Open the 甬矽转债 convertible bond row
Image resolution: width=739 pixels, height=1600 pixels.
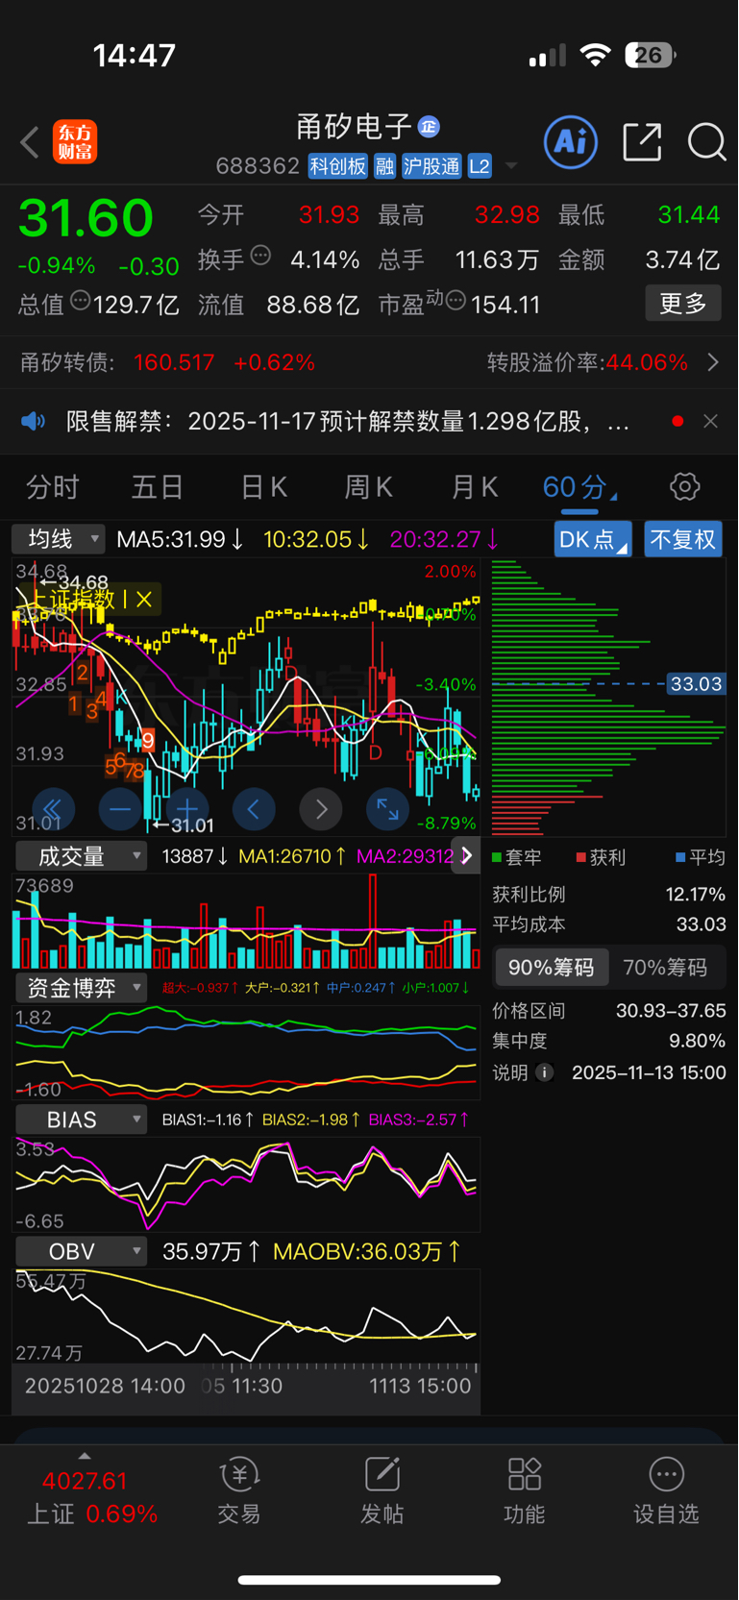click(x=369, y=362)
